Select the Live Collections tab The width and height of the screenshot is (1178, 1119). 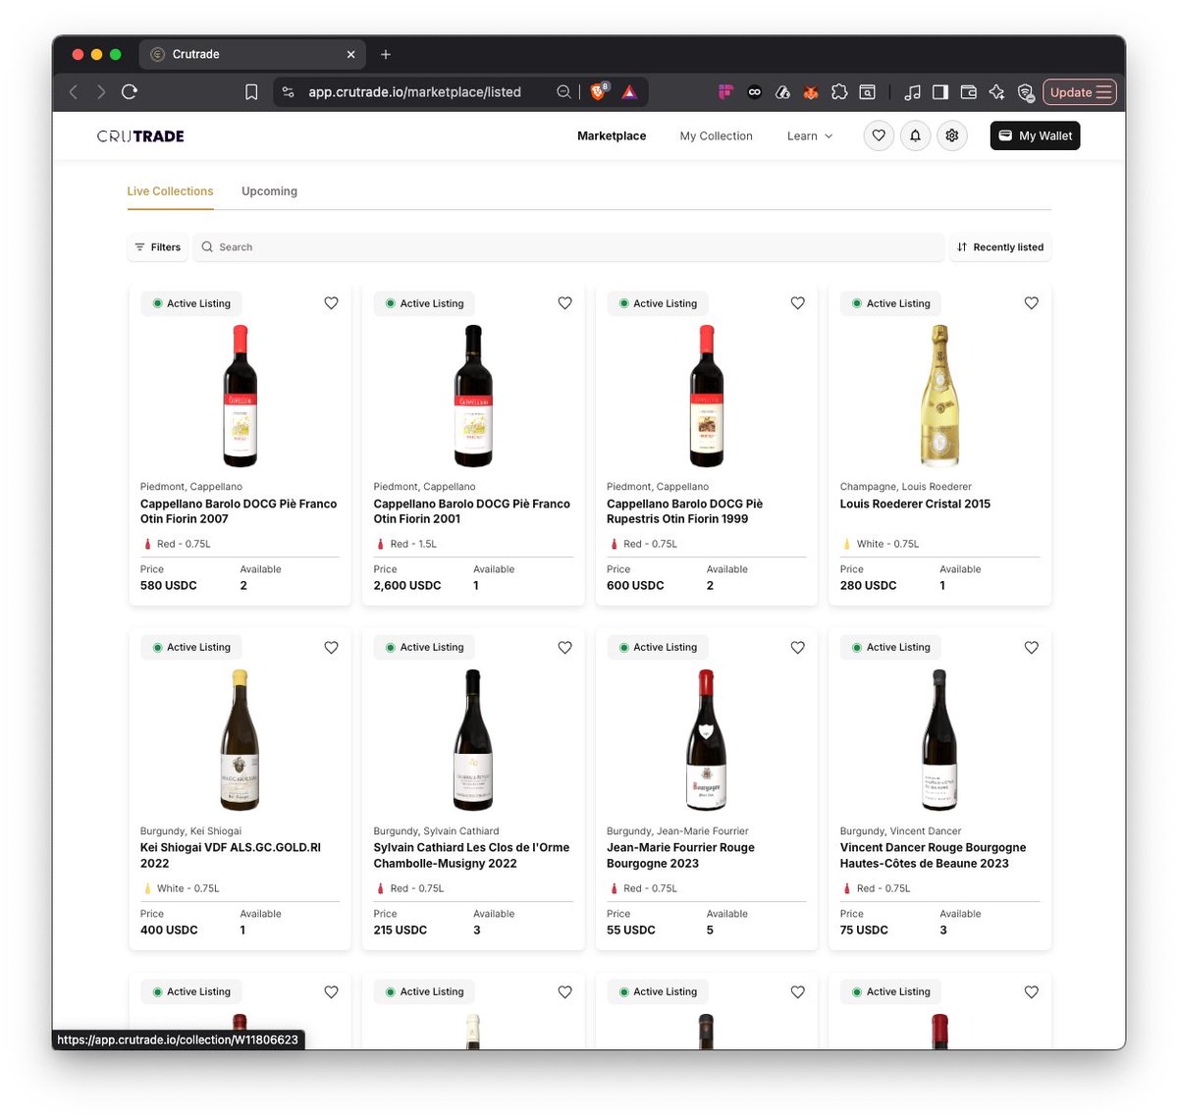(x=170, y=191)
